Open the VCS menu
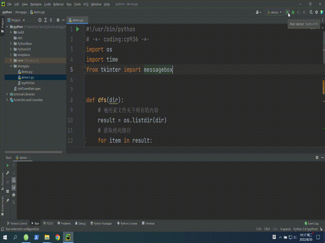Viewport: 325px width, 243px height. [x=86, y=4]
